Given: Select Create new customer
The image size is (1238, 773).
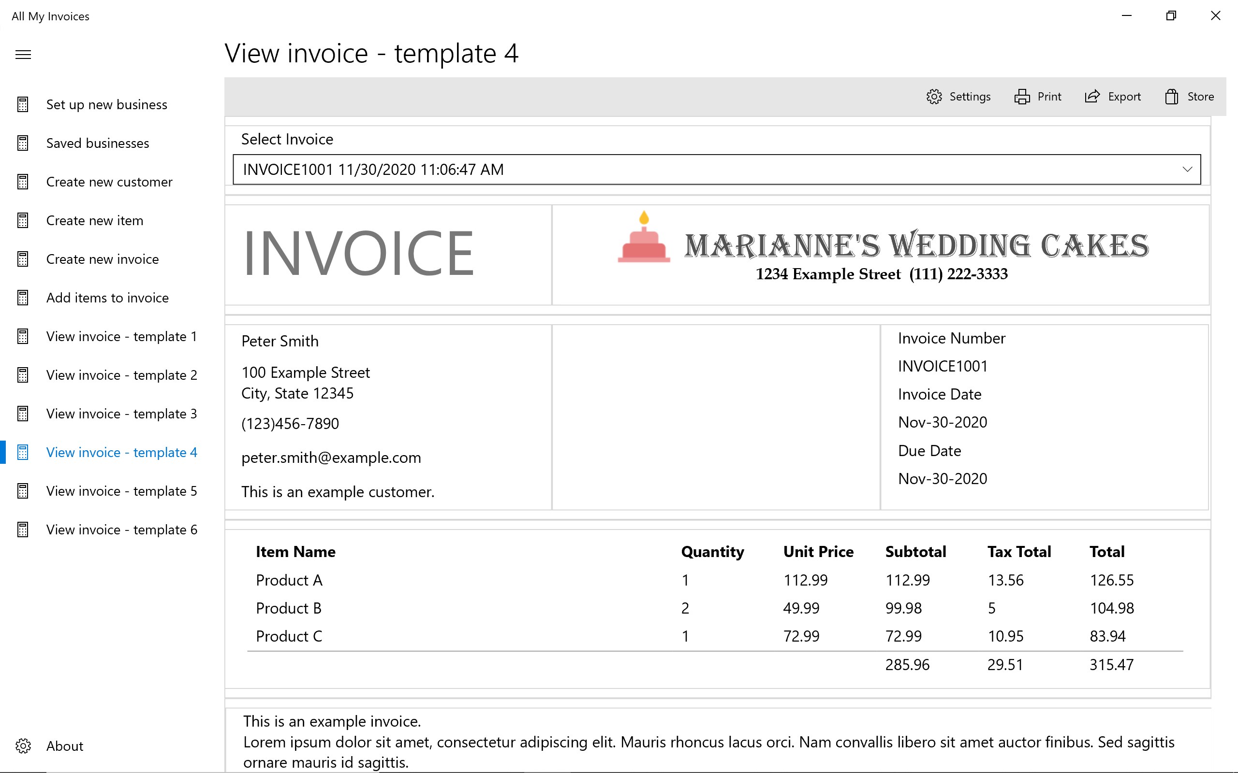Looking at the screenshot, I should click(109, 182).
